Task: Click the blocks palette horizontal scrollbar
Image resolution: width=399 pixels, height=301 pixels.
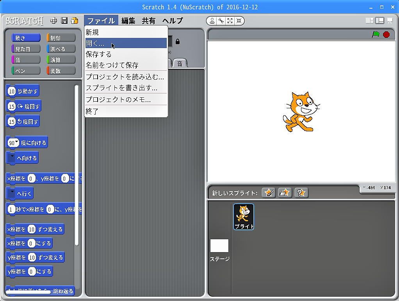Action: coord(28,292)
